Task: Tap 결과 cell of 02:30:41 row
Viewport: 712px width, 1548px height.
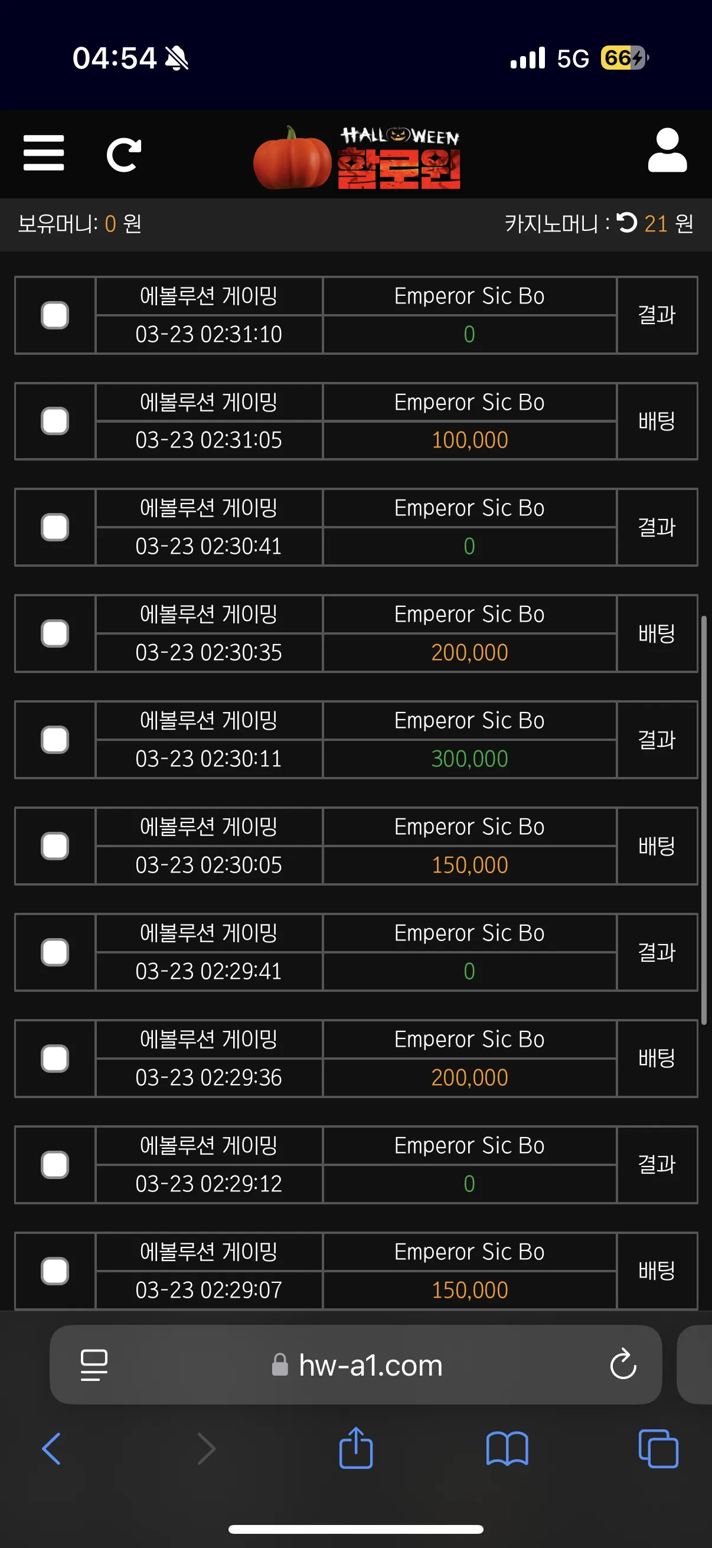Action: (657, 527)
